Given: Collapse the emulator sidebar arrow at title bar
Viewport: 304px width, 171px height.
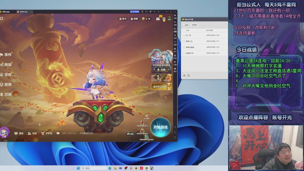Looking at the screenshot, I should 175,12.
